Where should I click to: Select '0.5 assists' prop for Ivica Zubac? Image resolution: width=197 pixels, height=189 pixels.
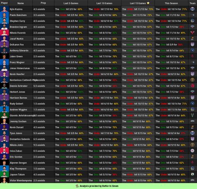pos(39,151)
